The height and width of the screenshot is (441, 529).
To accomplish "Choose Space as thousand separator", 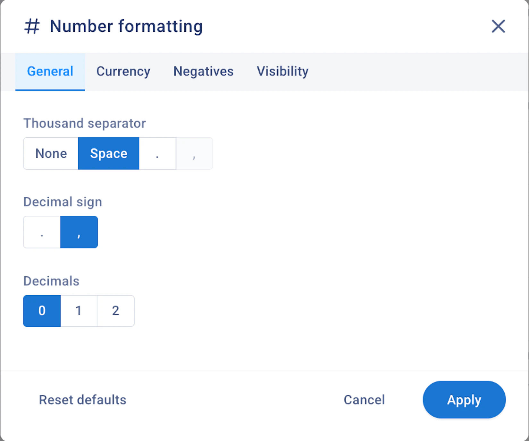I will click(x=109, y=153).
